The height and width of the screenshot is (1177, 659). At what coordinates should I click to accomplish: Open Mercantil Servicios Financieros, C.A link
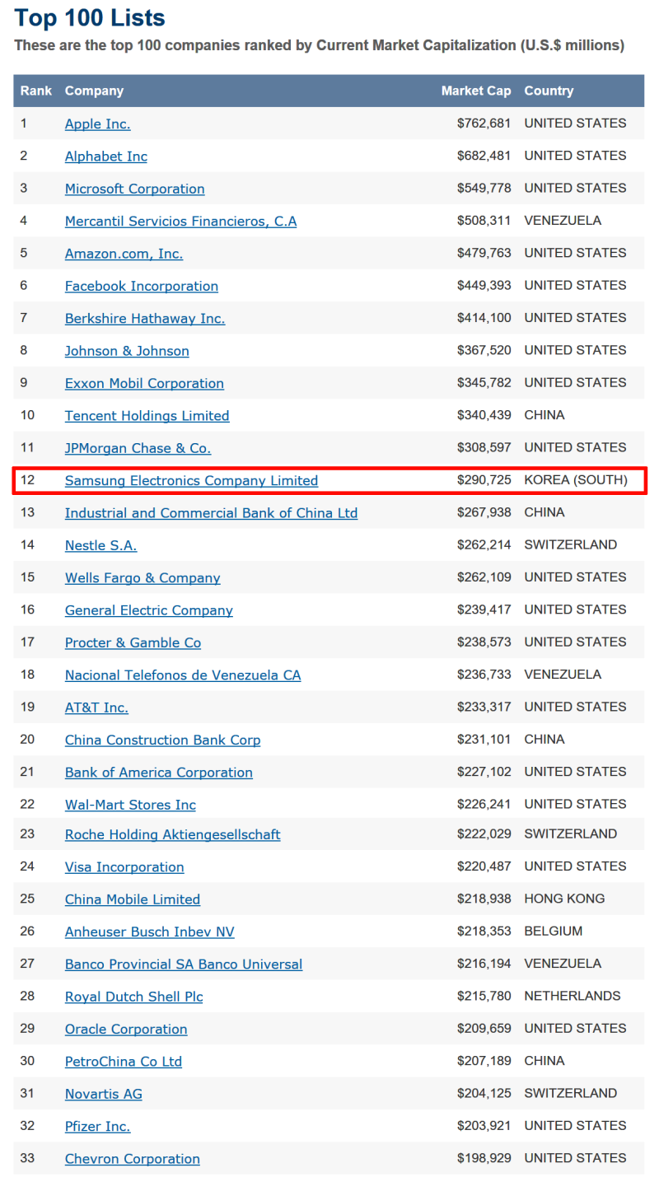pos(180,222)
